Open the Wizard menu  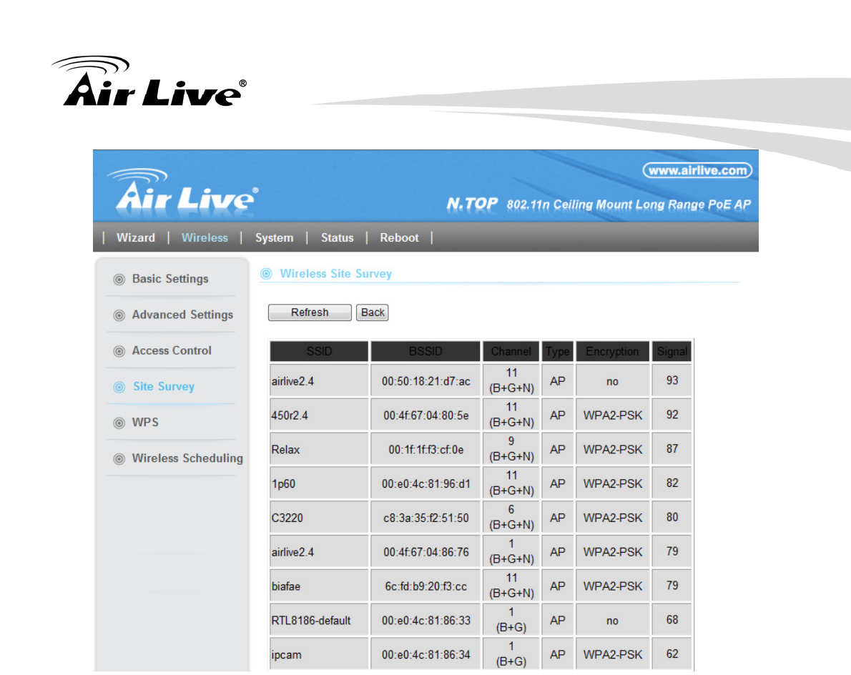pyautogui.click(x=136, y=237)
